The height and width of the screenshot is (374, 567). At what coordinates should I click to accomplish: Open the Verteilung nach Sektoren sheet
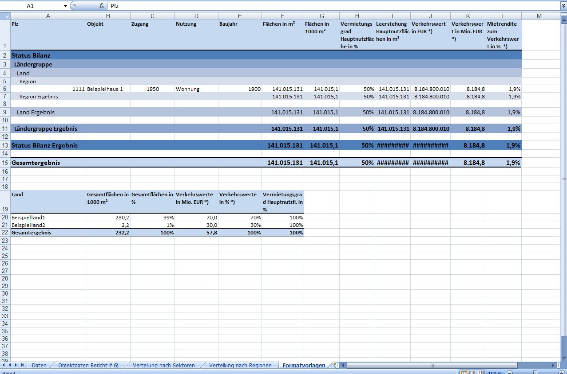click(164, 366)
